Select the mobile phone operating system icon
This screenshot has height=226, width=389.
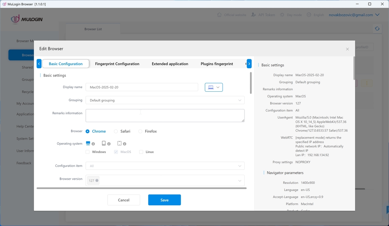(104, 143)
